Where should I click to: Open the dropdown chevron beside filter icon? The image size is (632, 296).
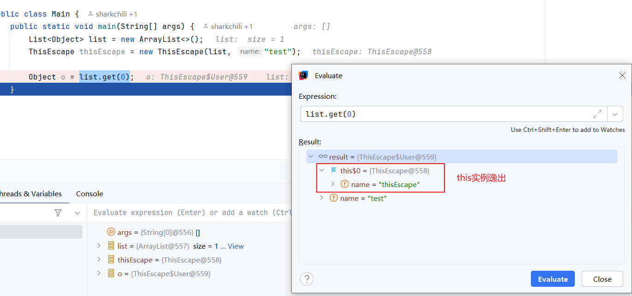[77, 213]
